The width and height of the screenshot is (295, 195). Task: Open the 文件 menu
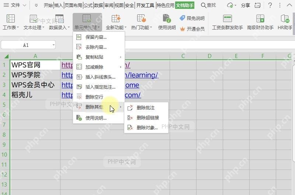point(15,5)
